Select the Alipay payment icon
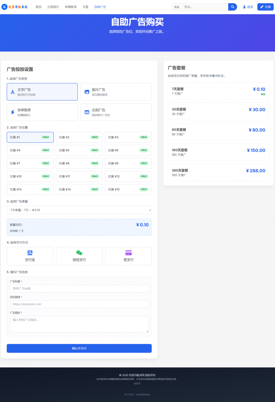 [30, 253]
